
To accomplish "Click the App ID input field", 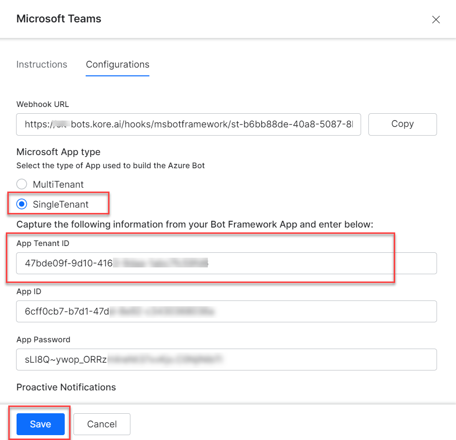I will (x=226, y=311).
